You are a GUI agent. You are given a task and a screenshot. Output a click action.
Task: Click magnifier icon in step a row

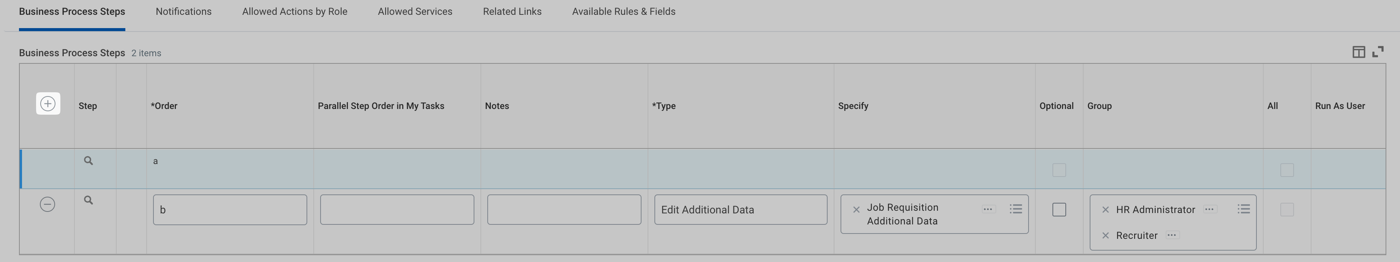(88, 161)
